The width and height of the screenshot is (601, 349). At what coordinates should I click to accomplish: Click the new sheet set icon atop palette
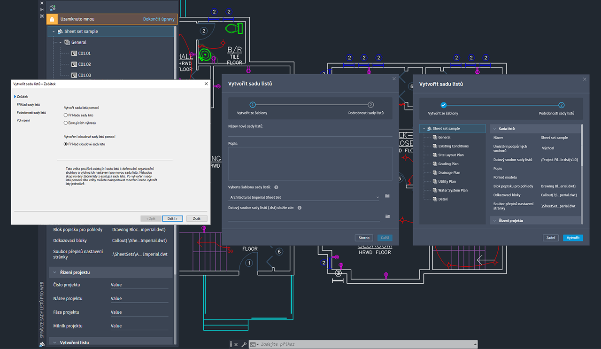(53, 8)
